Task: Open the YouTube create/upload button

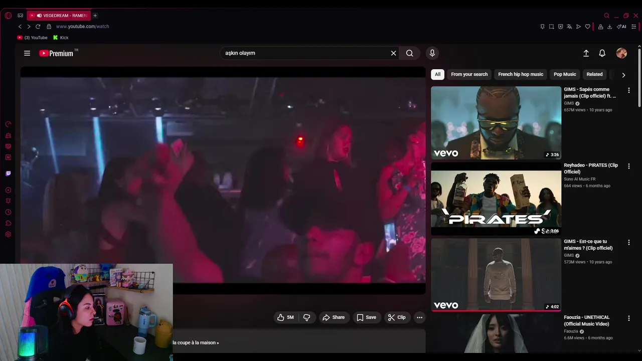Action: coord(586,53)
